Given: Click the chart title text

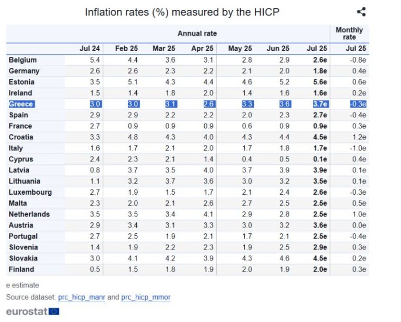Looking at the screenshot, I should 182,12.
